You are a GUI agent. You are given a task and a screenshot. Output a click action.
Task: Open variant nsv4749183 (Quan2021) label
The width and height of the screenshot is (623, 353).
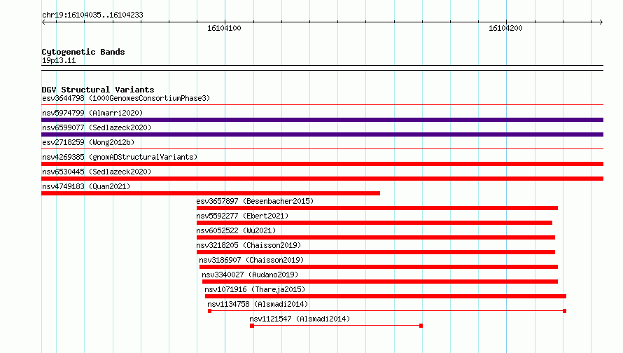pos(86,186)
